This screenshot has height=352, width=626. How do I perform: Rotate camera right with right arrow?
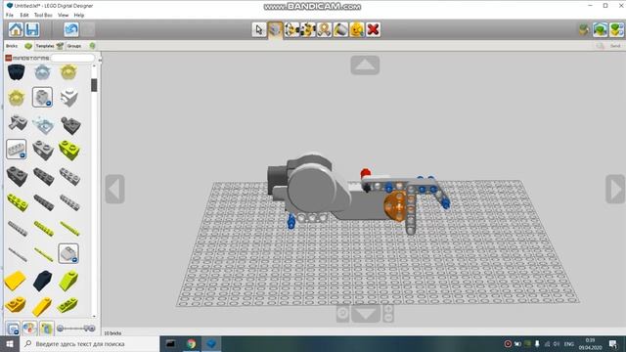point(615,189)
